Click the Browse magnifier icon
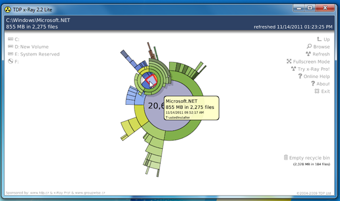Image resolution: width=340 pixels, height=201 pixels. (x=309, y=46)
